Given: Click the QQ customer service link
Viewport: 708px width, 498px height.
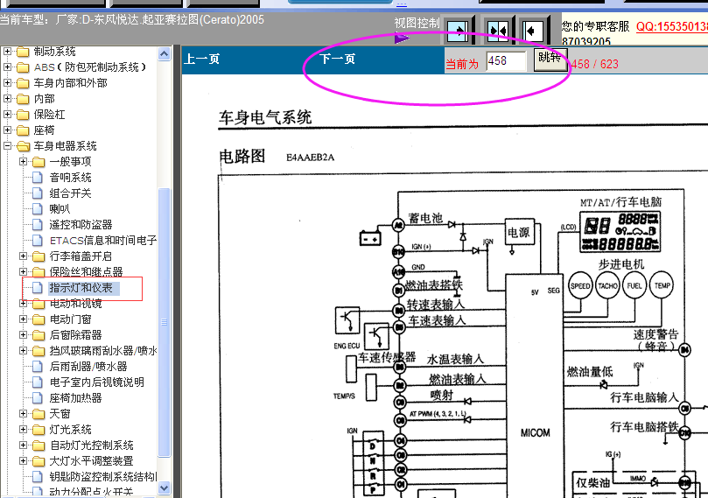Looking at the screenshot, I should 672,26.
